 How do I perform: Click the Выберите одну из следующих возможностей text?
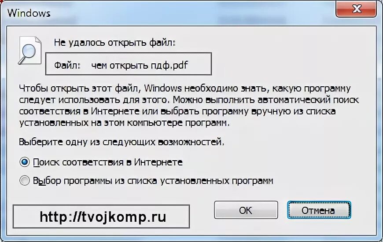tap(122, 142)
